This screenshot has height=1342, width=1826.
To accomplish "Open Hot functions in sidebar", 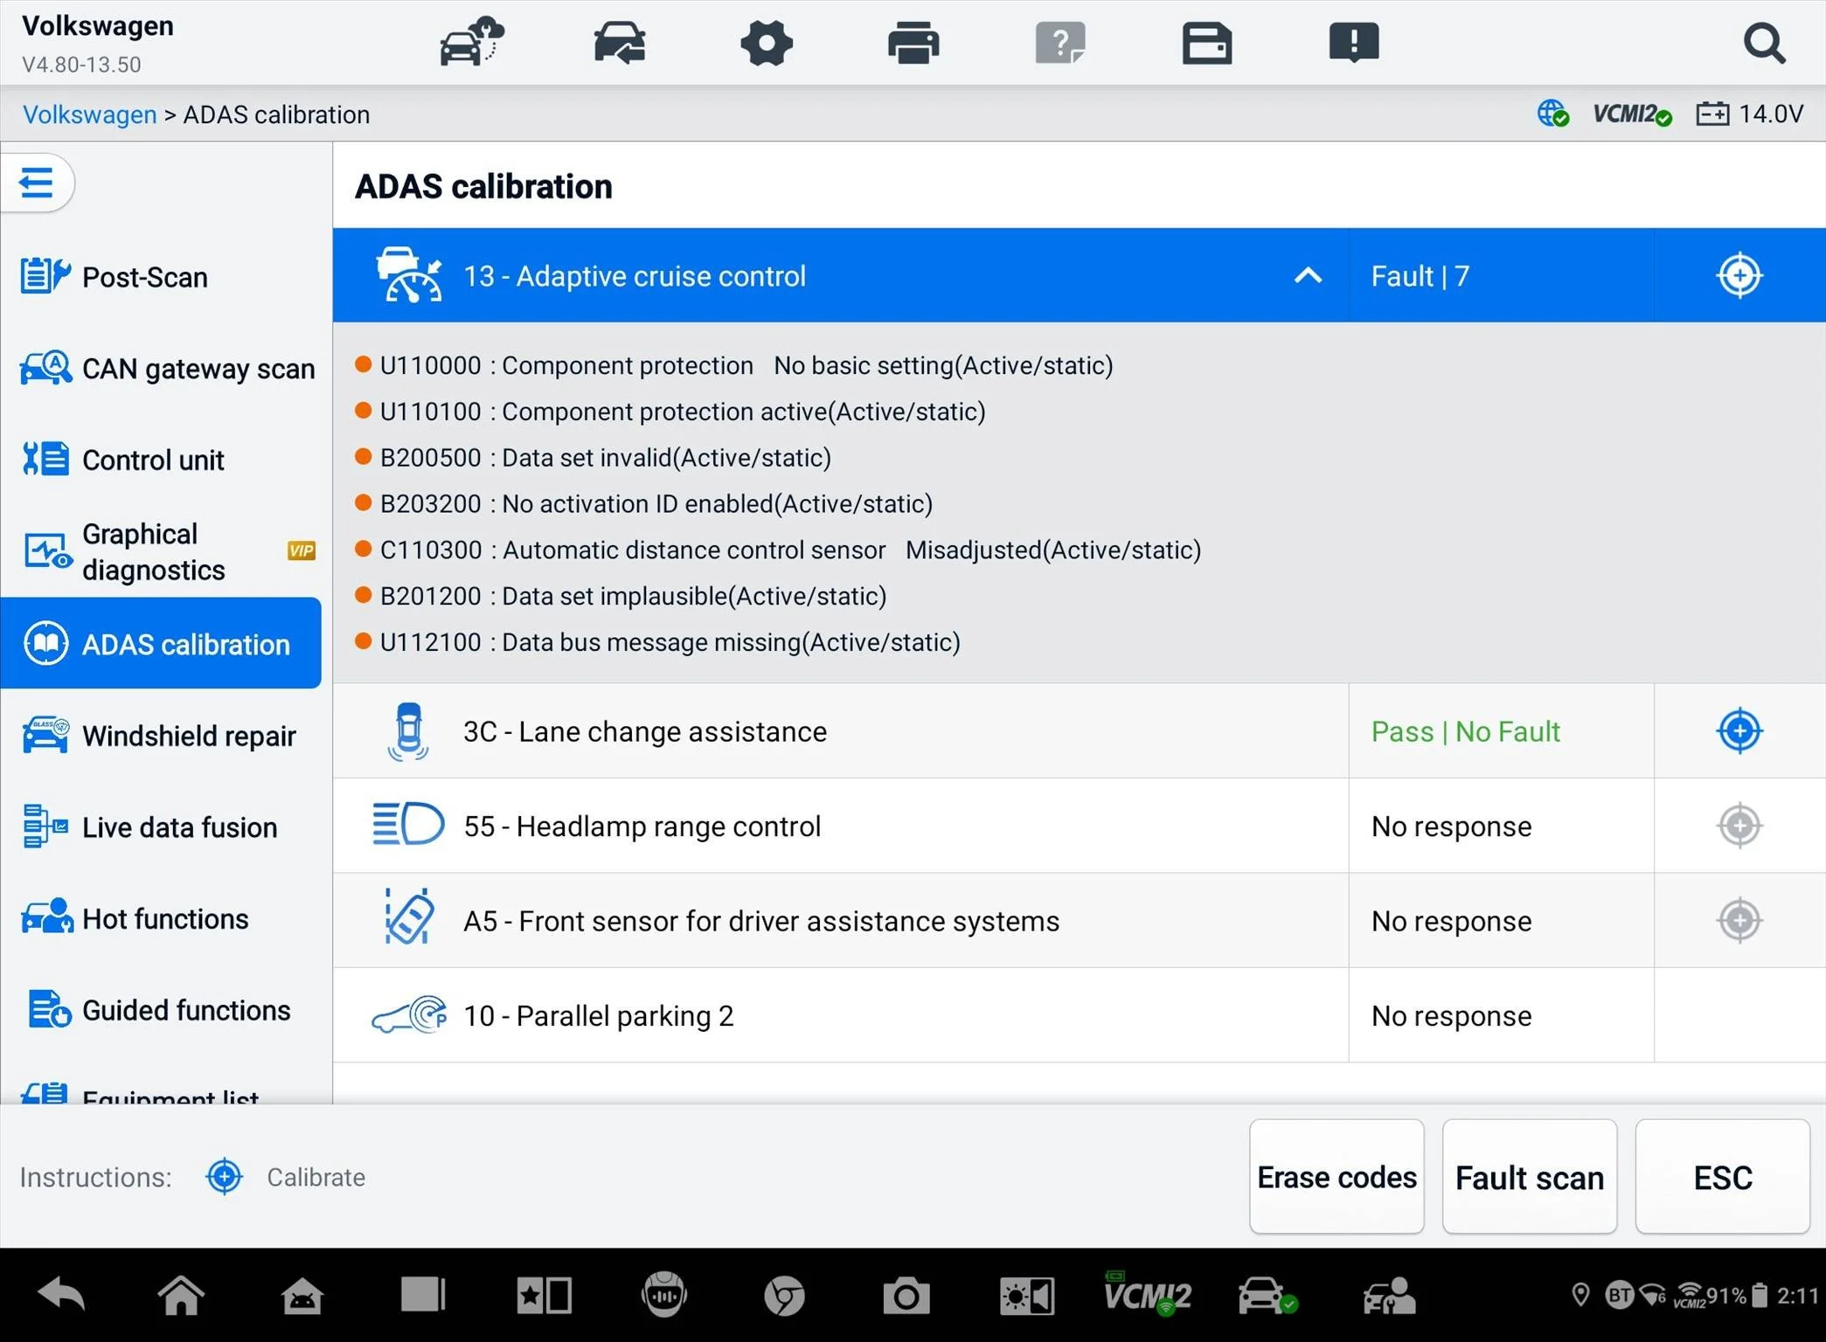I will point(161,918).
